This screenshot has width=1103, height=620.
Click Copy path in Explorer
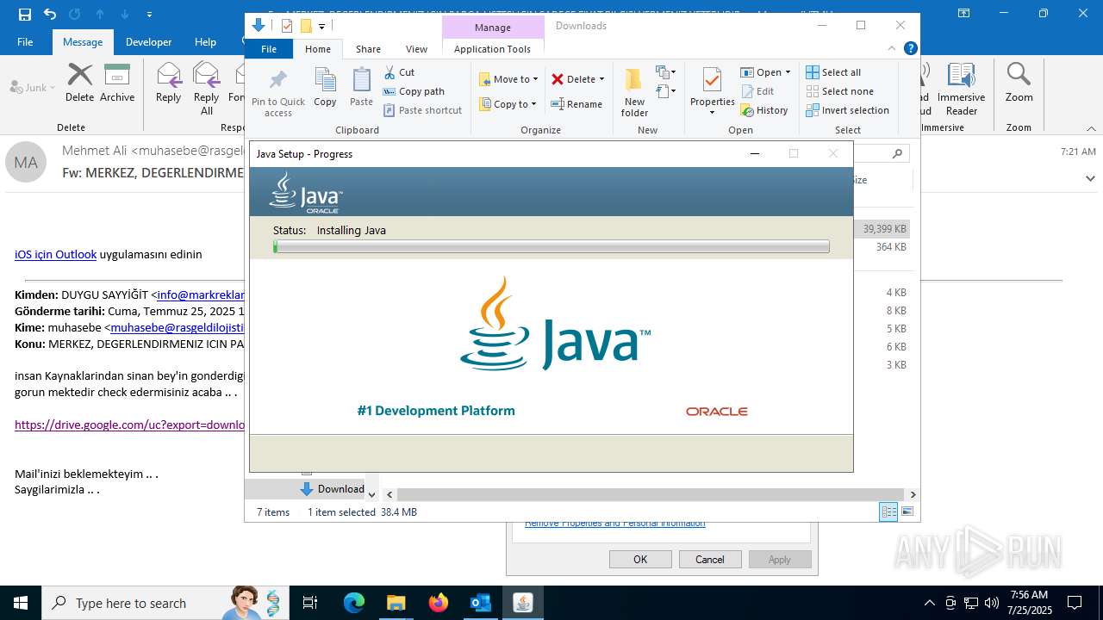click(x=414, y=91)
